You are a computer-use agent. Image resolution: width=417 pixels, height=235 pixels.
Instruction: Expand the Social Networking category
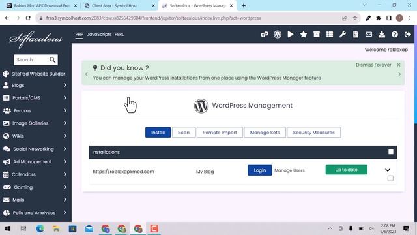coord(35,149)
